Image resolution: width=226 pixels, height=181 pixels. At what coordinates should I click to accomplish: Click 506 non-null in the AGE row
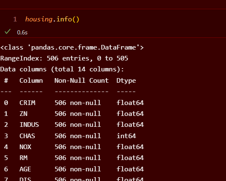tap(78, 169)
